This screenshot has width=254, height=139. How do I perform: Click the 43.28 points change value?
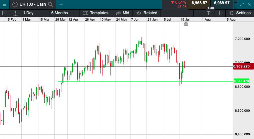pos(182,7)
